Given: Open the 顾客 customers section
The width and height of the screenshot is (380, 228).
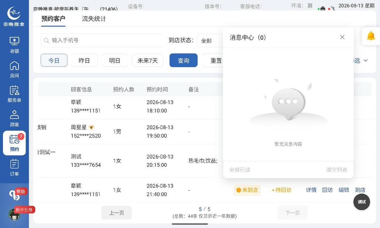Looking at the screenshot, I should tap(14, 118).
